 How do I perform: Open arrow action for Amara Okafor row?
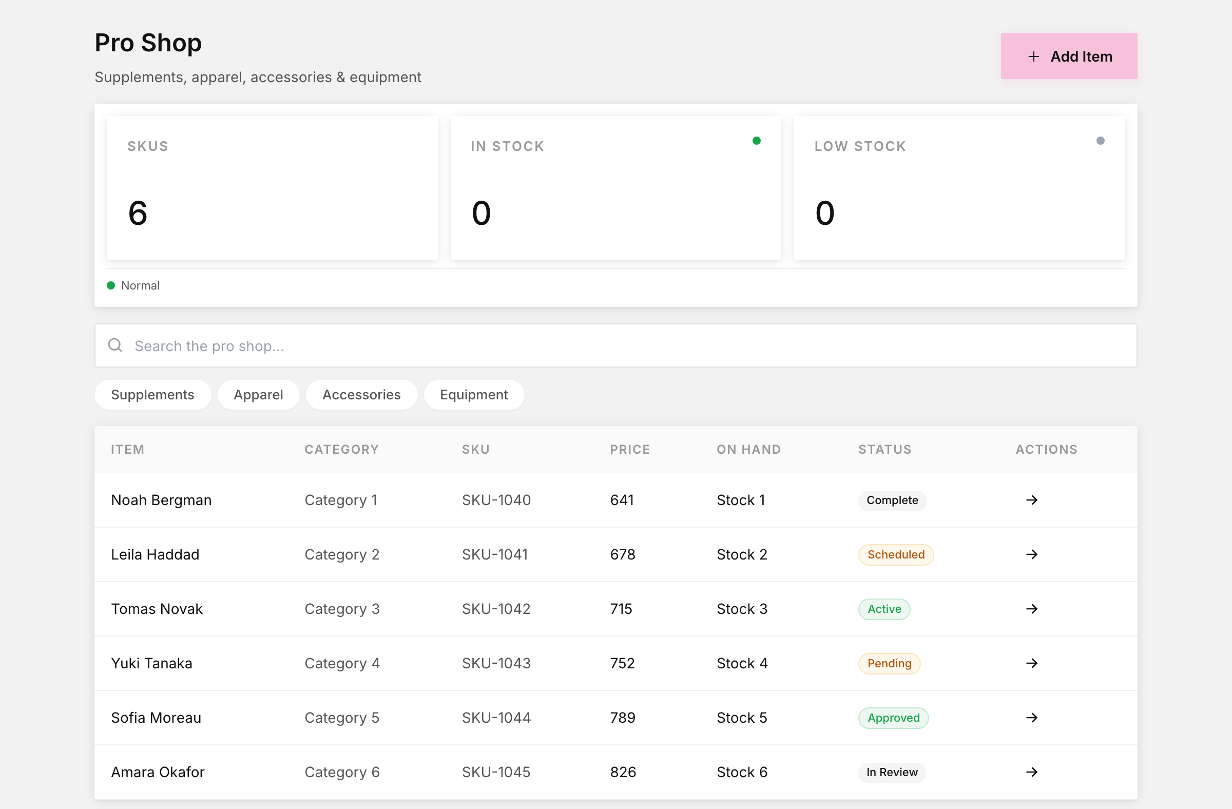coord(1031,772)
